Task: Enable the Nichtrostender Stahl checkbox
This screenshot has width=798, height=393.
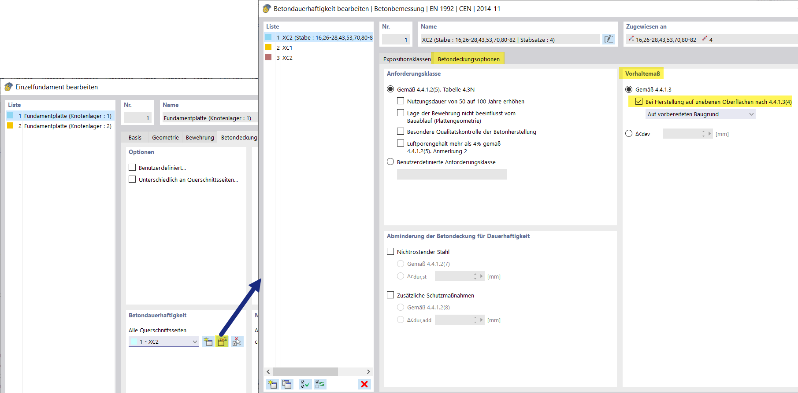Action: (x=390, y=251)
